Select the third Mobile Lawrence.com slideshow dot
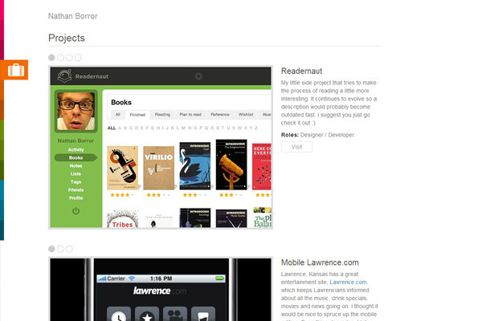This screenshot has height=321, width=482. click(x=69, y=249)
